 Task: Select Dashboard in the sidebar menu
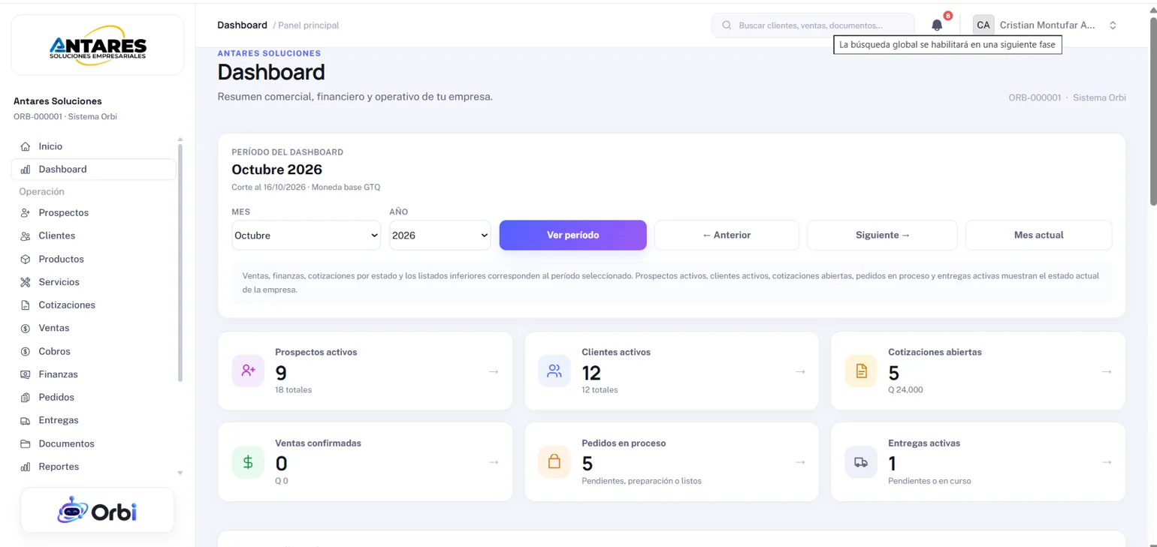coord(94,170)
